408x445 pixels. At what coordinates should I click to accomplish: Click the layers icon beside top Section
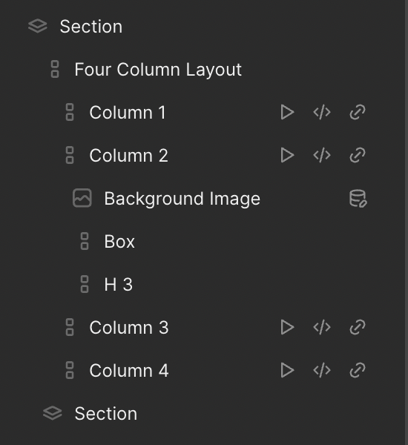tap(38, 26)
